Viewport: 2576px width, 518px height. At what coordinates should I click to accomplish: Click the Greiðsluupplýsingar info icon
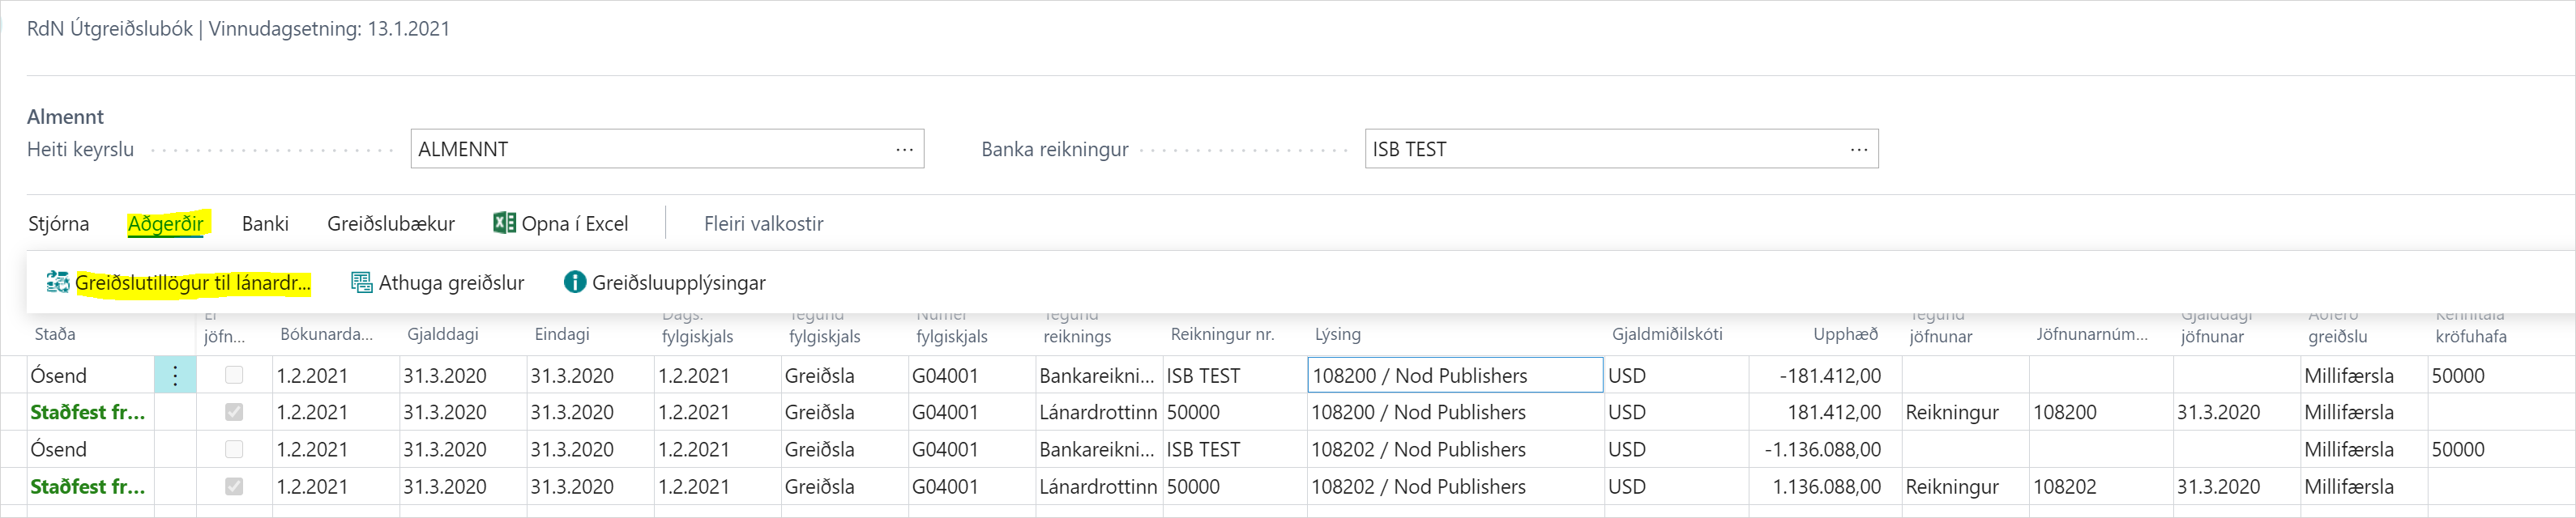click(x=574, y=282)
